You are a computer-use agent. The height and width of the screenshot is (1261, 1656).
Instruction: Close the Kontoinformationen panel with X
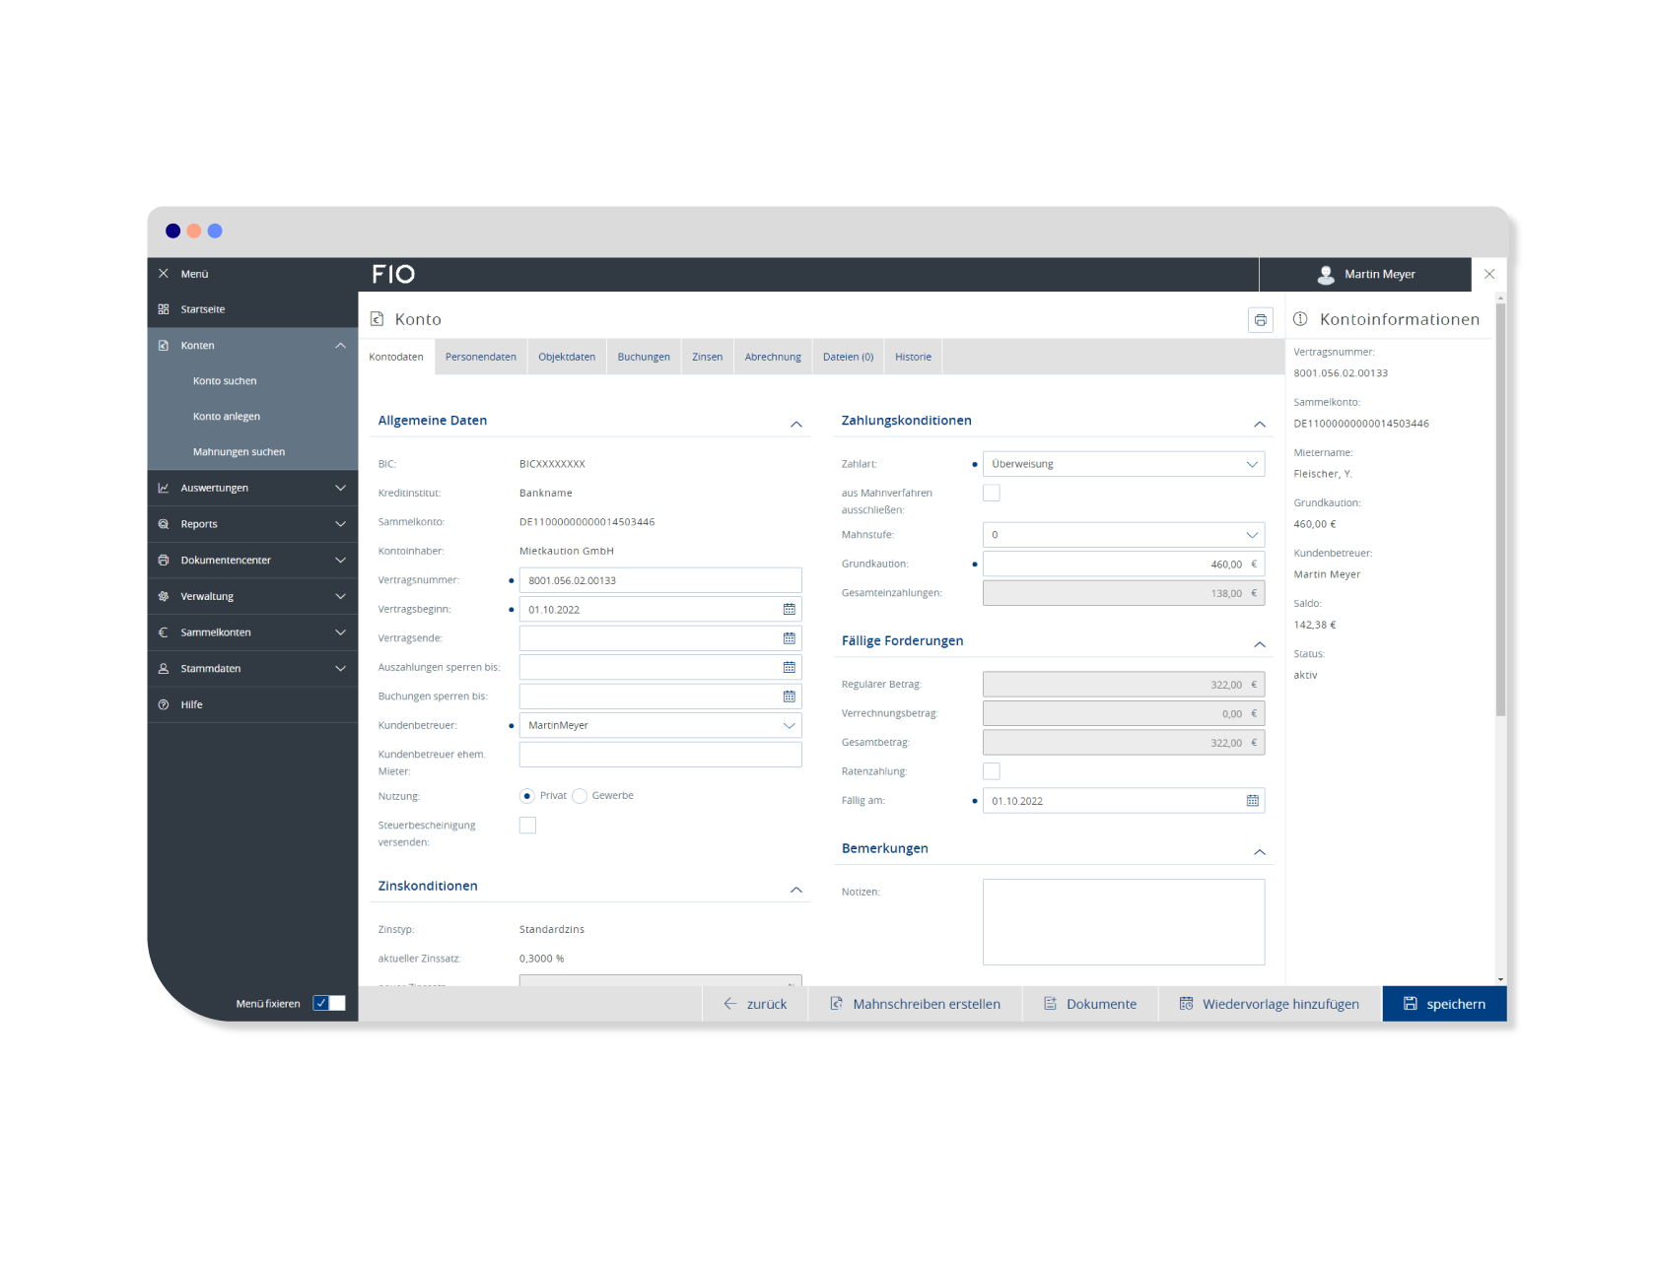click(1489, 274)
